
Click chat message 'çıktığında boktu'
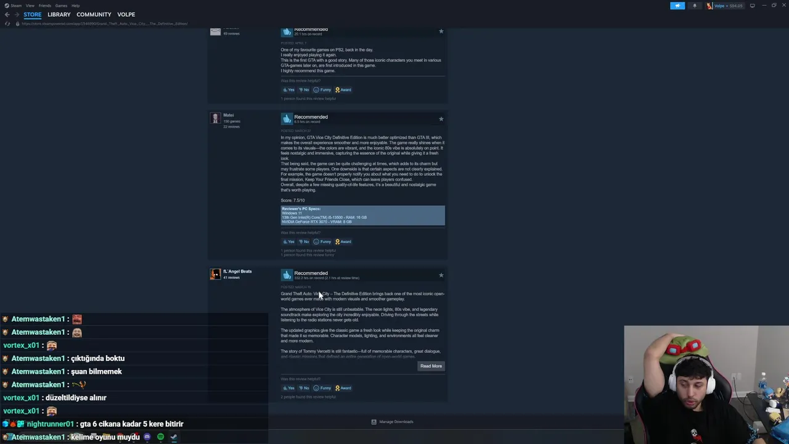(97, 358)
